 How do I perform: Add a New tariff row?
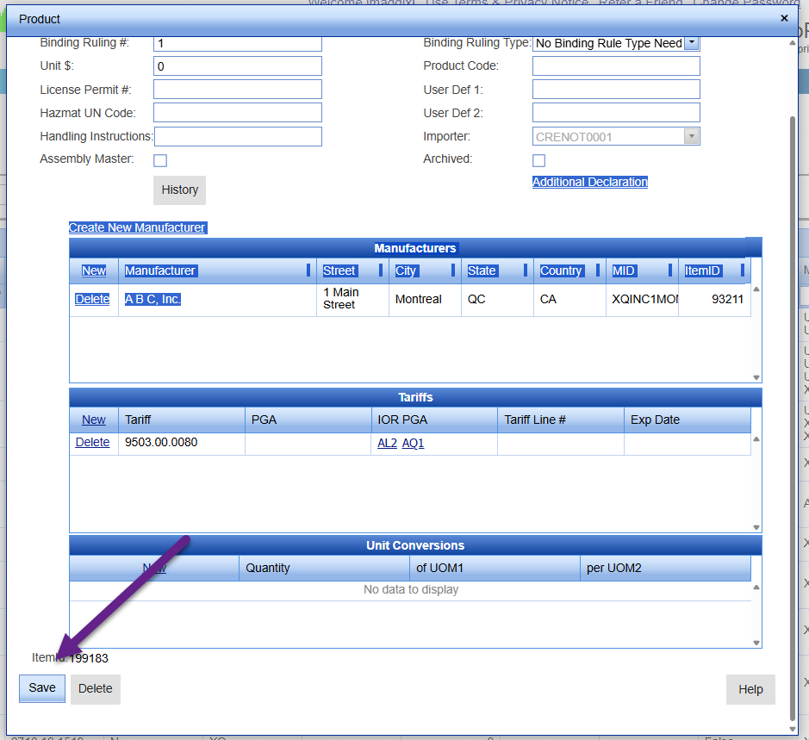pos(94,420)
